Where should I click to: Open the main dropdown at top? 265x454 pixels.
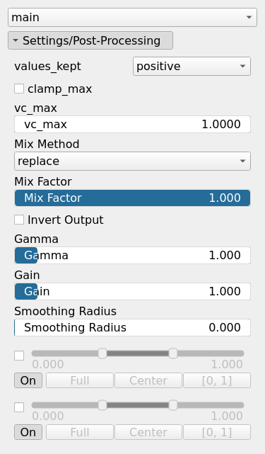pos(132,18)
